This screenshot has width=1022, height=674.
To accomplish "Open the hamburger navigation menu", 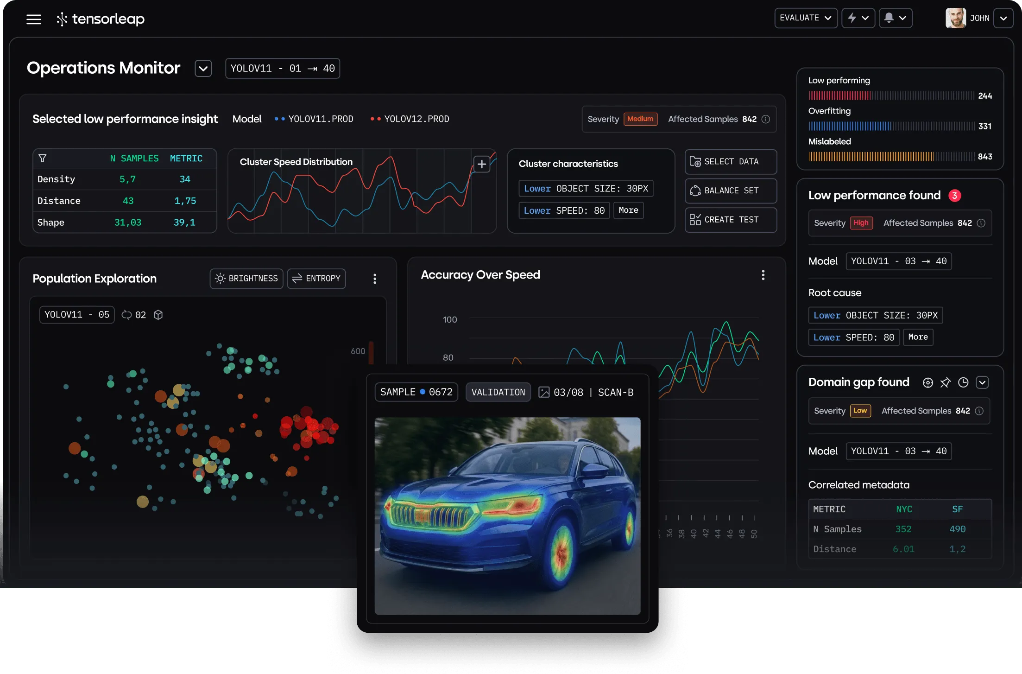I will [x=34, y=19].
